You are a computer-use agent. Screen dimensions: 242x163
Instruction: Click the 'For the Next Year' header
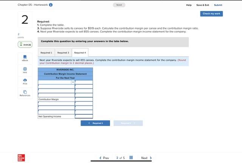point(65,78)
